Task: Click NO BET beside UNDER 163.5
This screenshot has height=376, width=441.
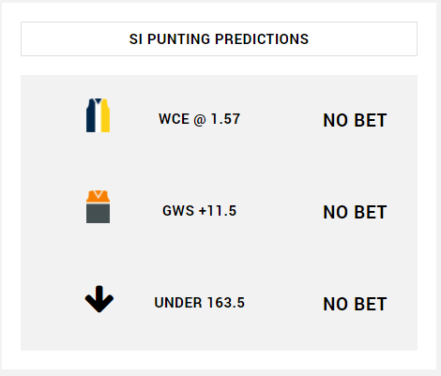Action: pos(355,304)
